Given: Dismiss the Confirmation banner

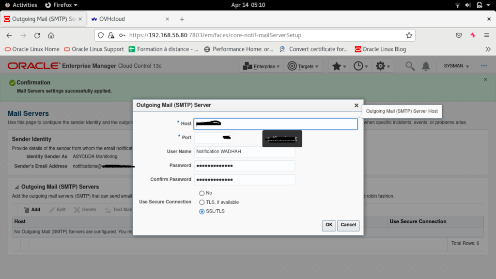Looking at the screenshot, I should pos(485,79).
